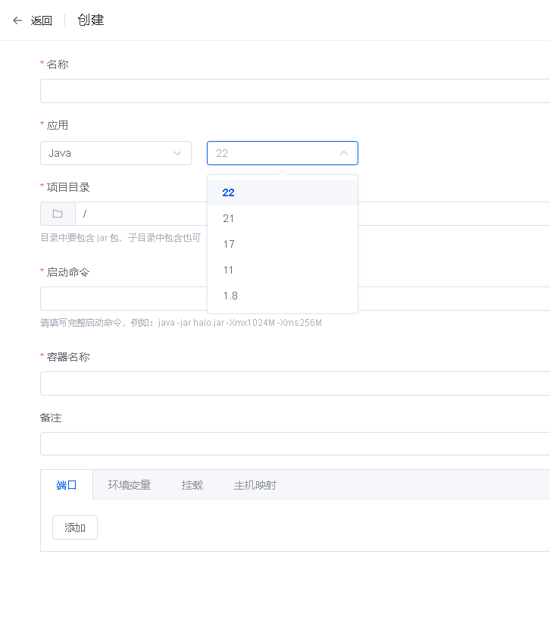This screenshot has width=550, height=626.
Task: Click the 容器名称 input field
Action: (x=295, y=383)
